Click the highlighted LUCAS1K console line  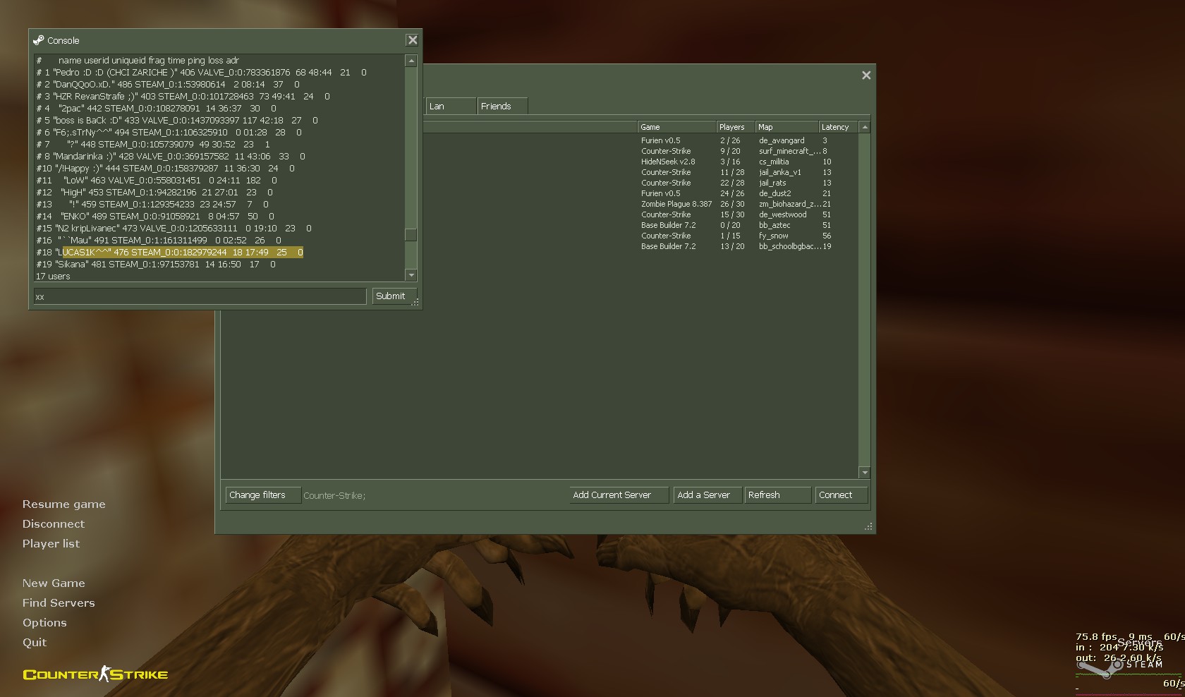coord(170,253)
